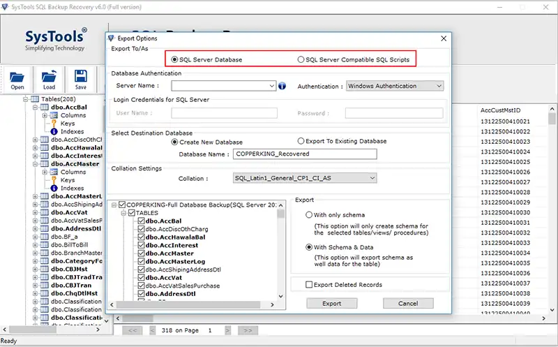Screen dimensions: 558x347
Task: Choose Export To Existing Database radio button
Action: pos(301,141)
